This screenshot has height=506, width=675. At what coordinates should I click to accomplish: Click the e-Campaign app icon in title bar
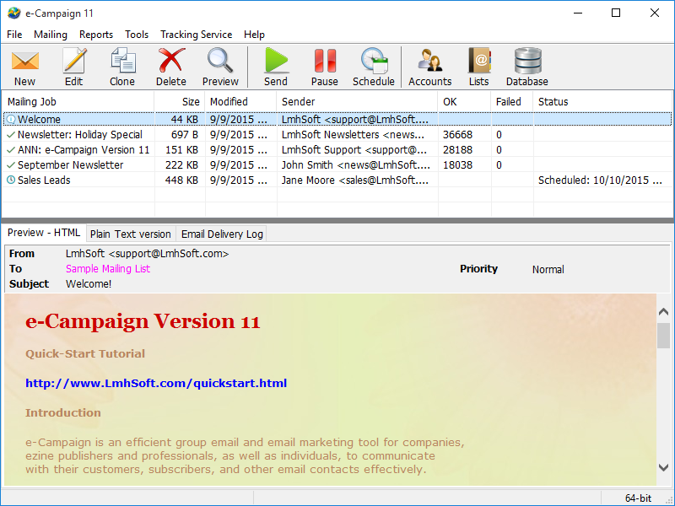click(13, 13)
